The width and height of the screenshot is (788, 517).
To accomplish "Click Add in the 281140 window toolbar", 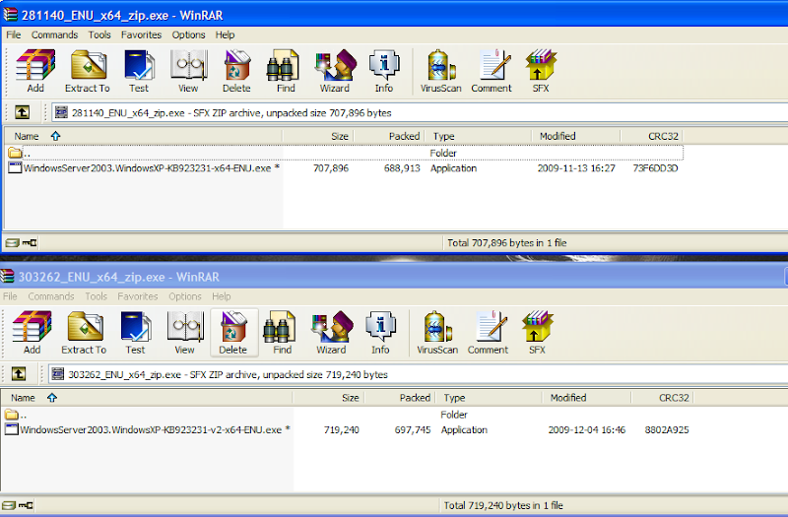I will [x=35, y=71].
